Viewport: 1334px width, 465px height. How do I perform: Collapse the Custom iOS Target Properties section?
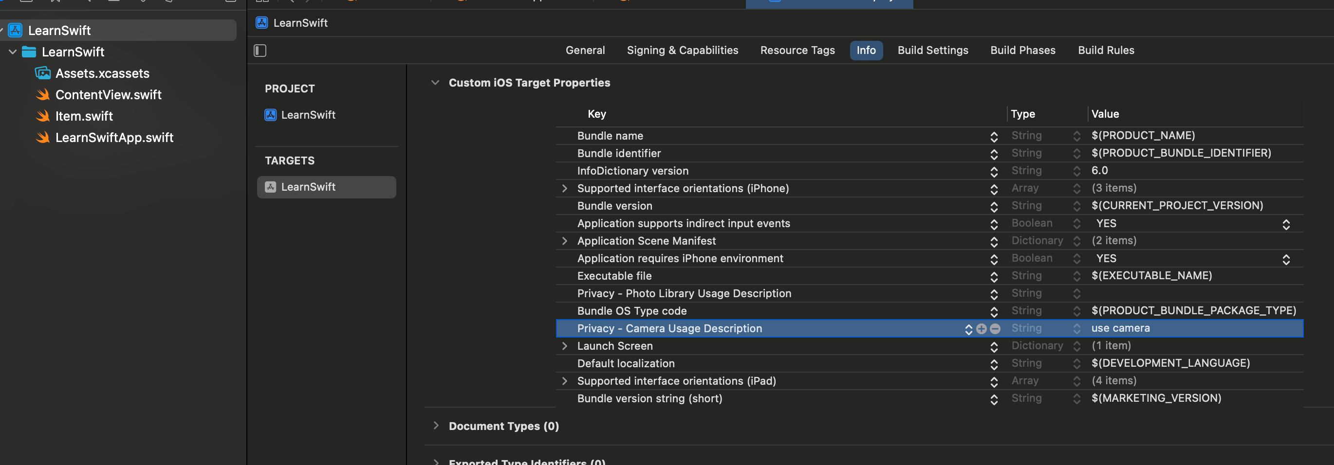click(x=436, y=83)
